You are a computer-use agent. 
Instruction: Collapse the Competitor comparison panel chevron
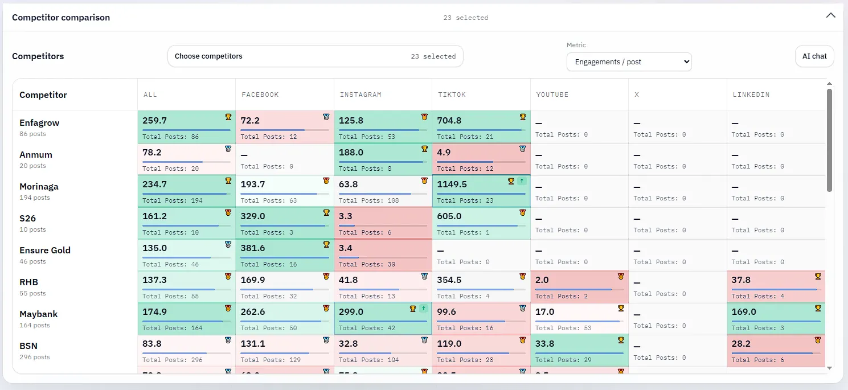[830, 16]
